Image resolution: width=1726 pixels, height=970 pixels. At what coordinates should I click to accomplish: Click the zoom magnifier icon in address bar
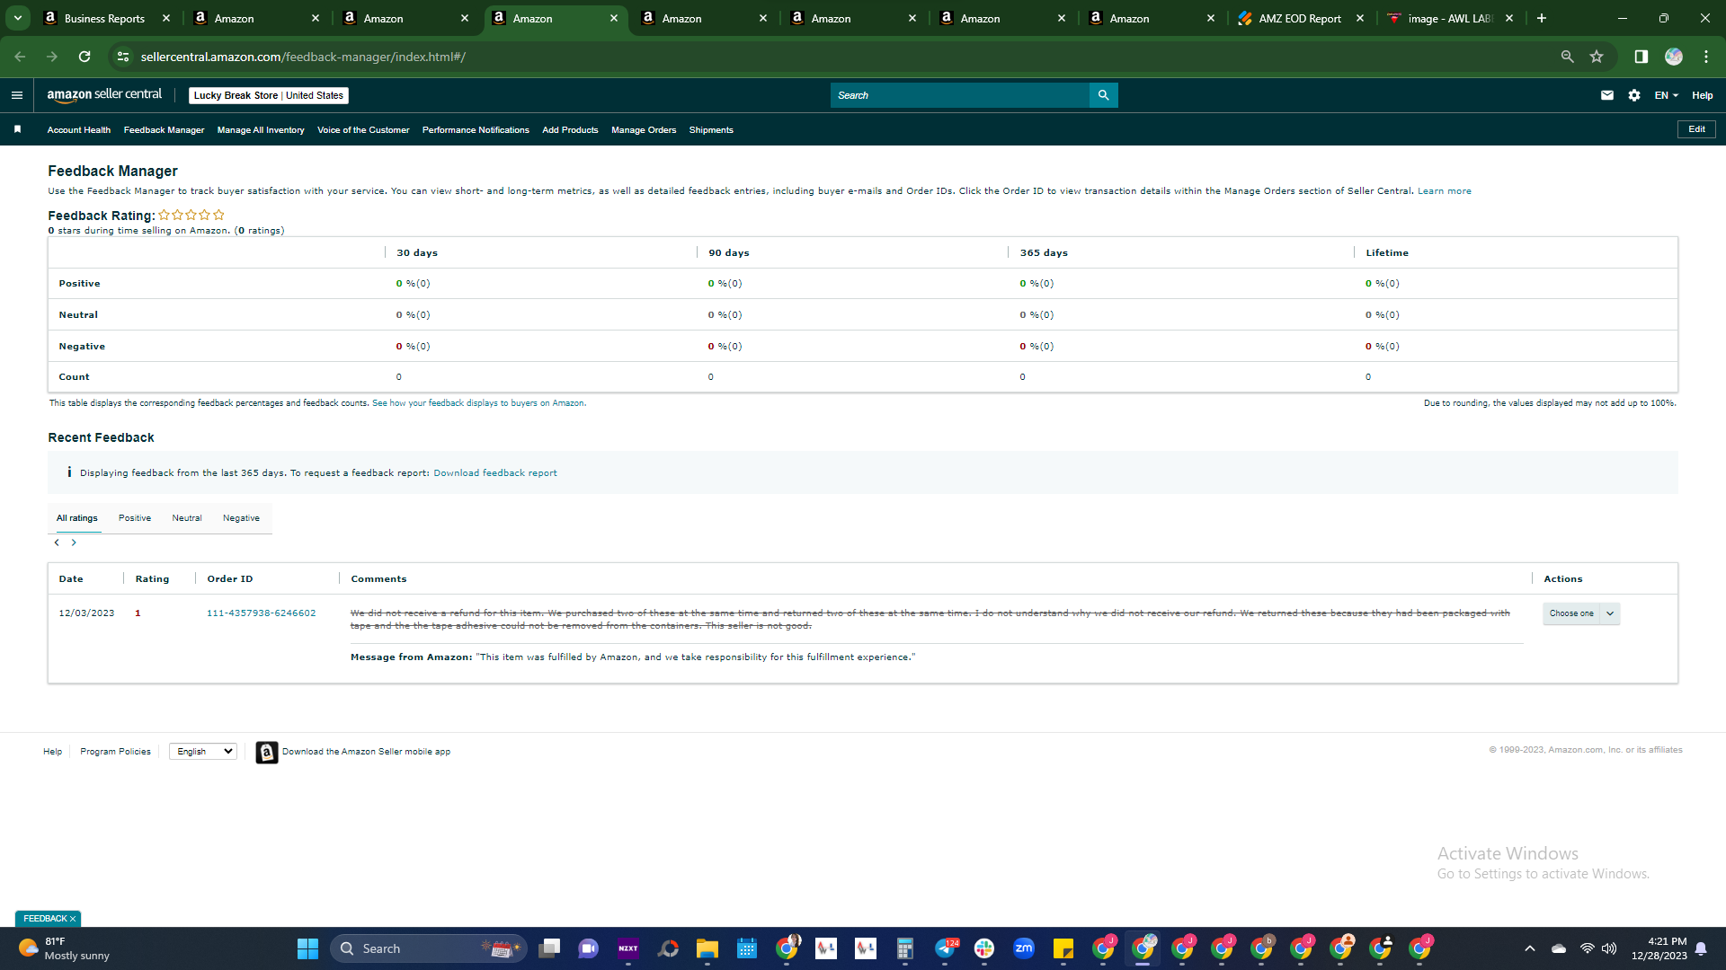tap(1567, 57)
